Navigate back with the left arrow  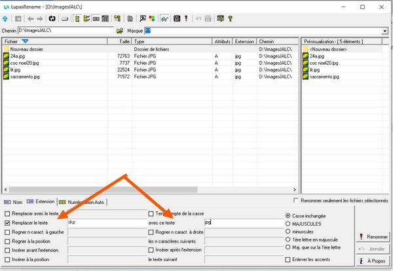coord(31,18)
